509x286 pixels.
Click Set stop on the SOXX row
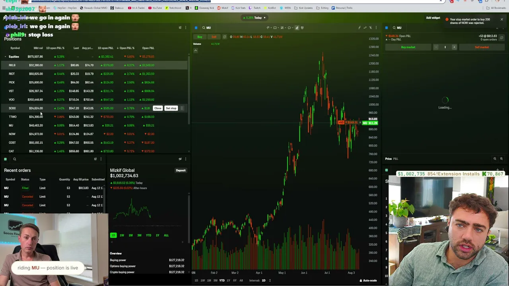[x=171, y=108]
